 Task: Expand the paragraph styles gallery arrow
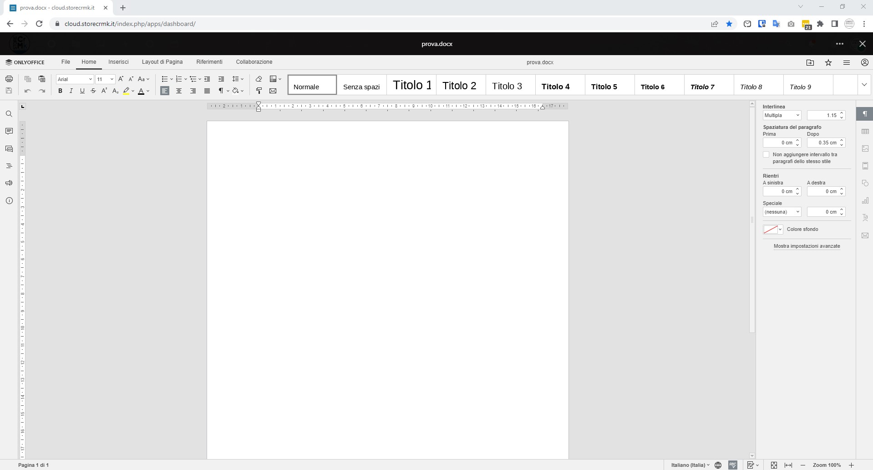[864, 85]
